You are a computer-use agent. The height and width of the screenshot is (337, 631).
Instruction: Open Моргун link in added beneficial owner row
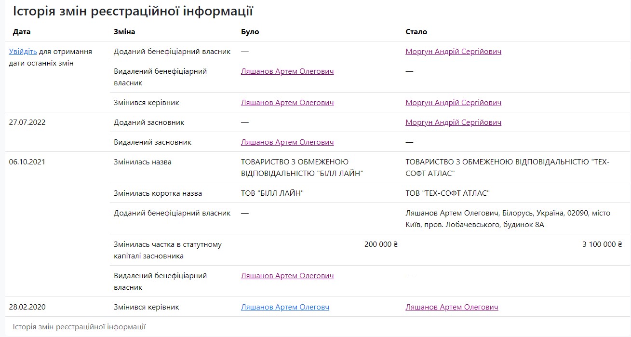(x=453, y=52)
